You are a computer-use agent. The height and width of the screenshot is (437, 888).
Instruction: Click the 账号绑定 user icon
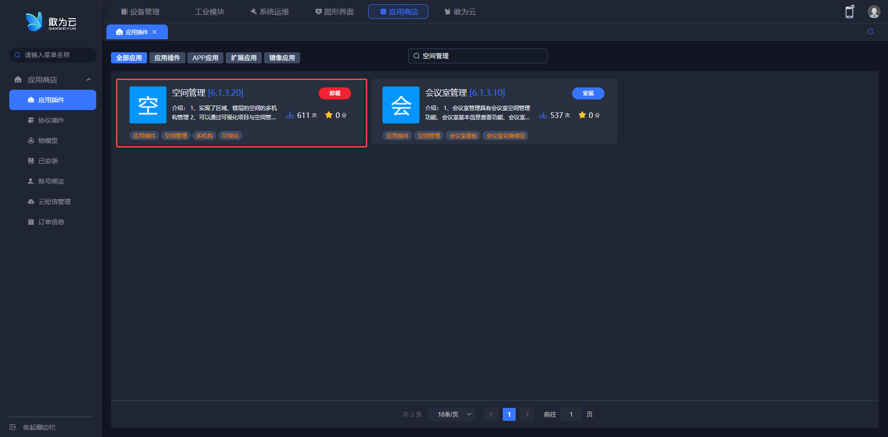[x=31, y=181]
